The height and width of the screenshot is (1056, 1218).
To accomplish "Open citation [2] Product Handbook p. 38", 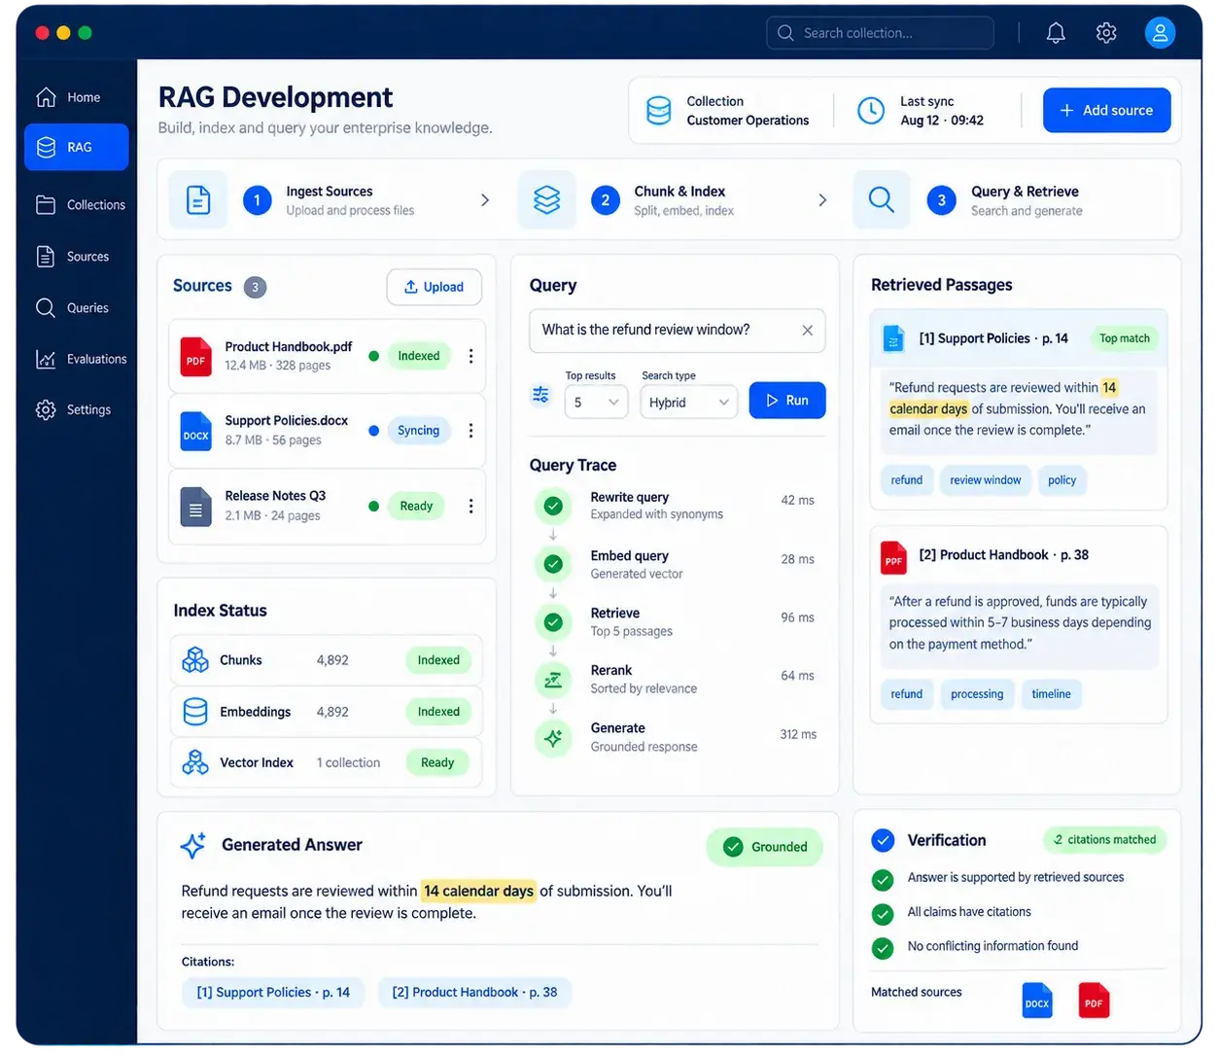I will [x=474, y=993].
